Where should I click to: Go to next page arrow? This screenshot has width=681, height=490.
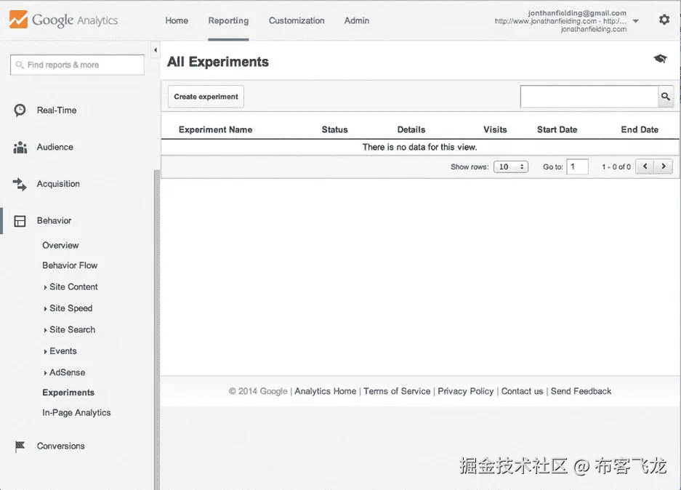(663, 166)
